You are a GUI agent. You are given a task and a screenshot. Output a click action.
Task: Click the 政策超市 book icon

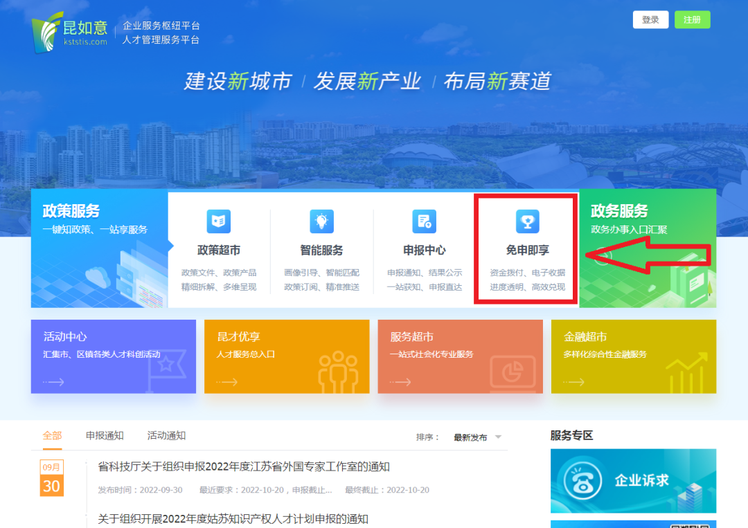tap(219, 221)
